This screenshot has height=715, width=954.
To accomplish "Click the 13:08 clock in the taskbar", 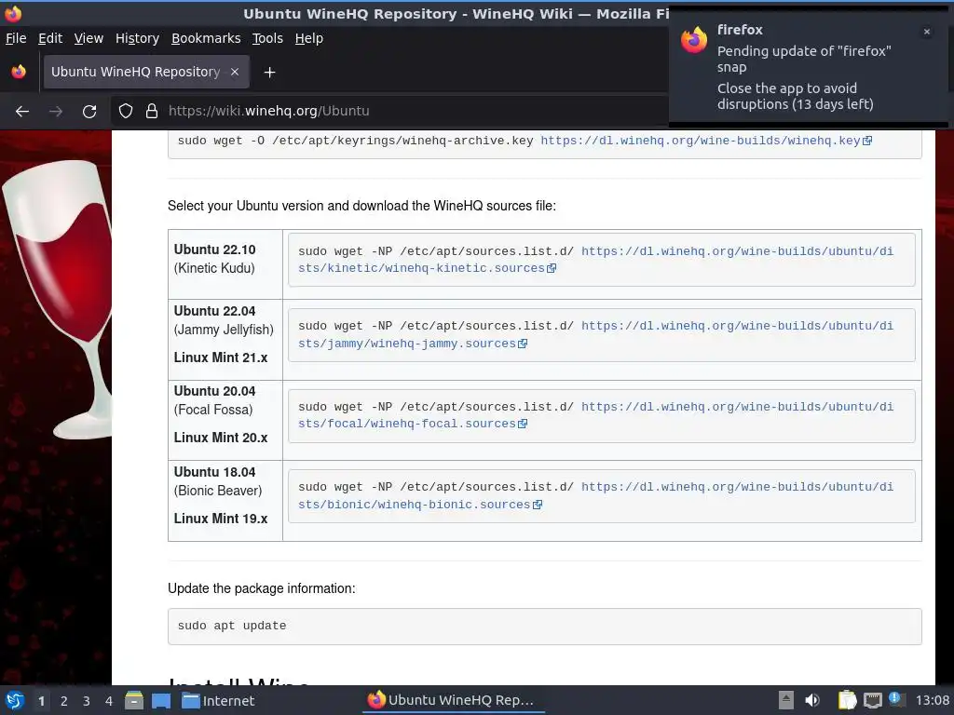I will tap(932, 700).
